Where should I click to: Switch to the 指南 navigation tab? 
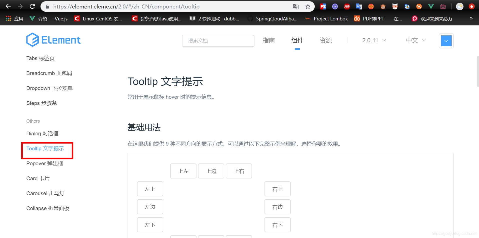pyautogui.click(x=269, y=40)
